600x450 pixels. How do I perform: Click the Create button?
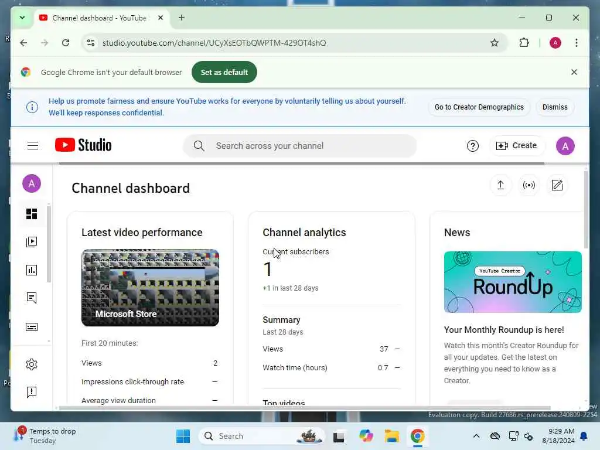pos(517,146)
